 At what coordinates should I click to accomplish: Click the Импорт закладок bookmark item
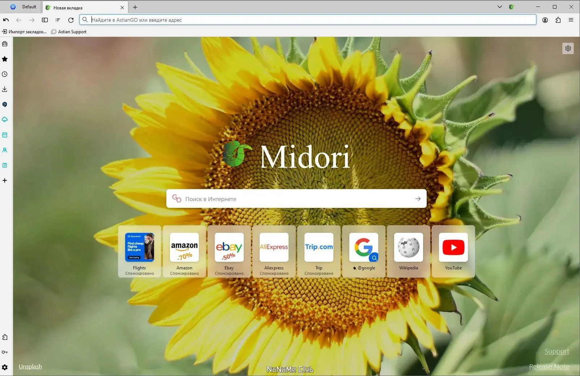[25, 32]
